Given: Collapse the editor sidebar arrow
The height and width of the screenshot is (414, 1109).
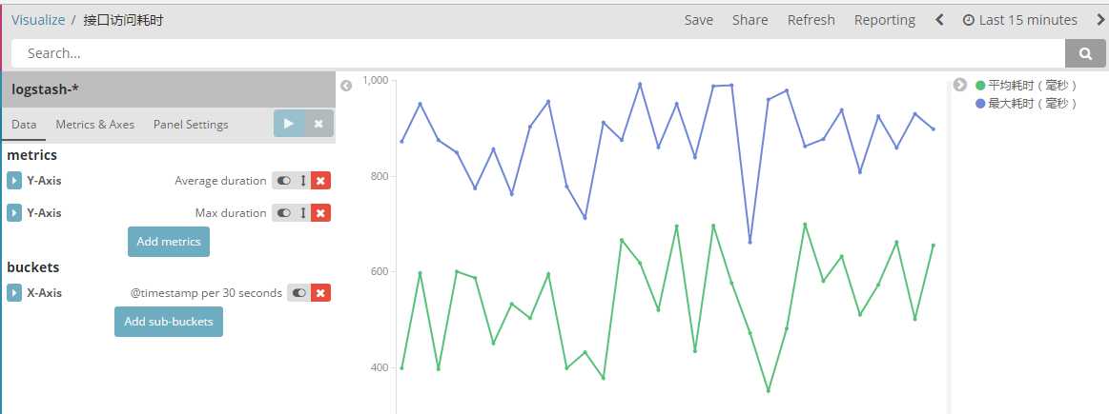Looking at the screenshot, I should tap(346, 86).
